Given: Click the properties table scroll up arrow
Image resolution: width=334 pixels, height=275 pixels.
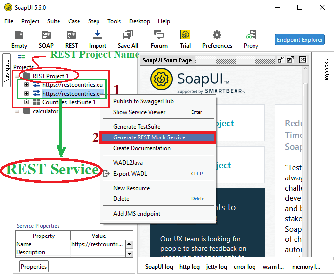Looking at the screenshot, I should point(129,244).
